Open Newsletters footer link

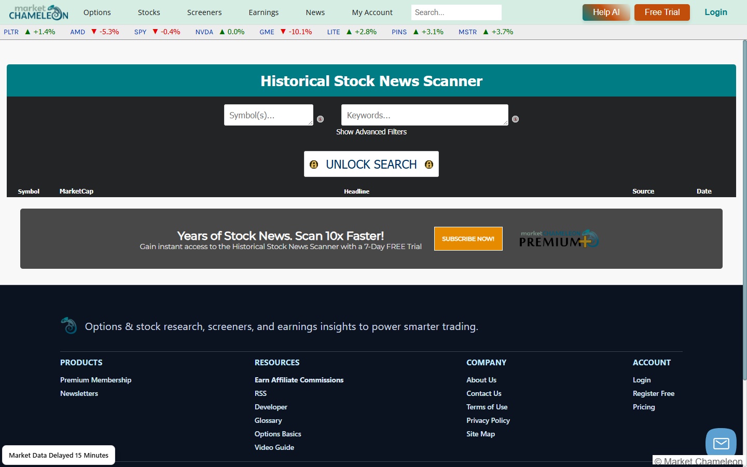pyautogui.click(x=79, y=393)
